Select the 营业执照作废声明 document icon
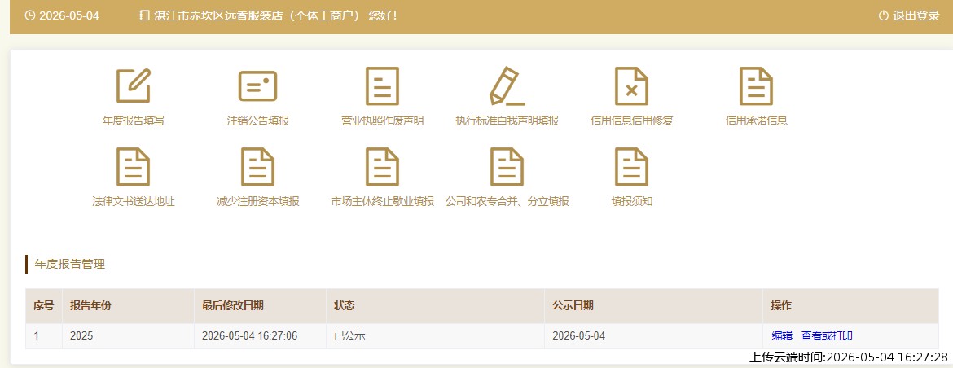This screenshot has width=953, height=368. point(382,85)
